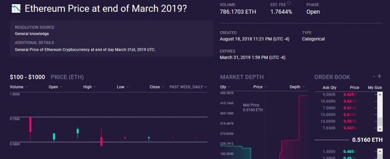Select the 0.485 bid price row

(x=348, y=152)
